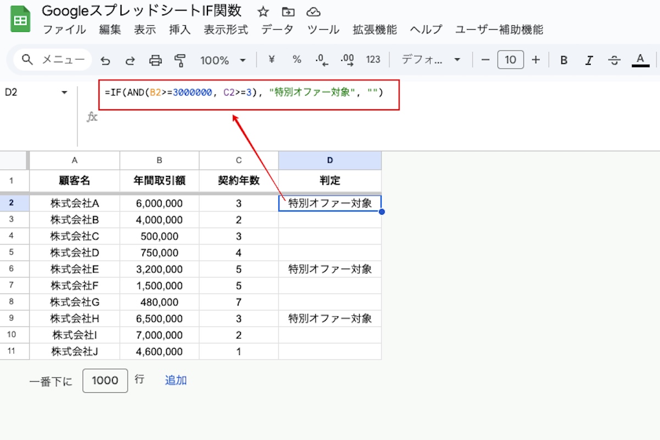This screenshot has height=440, width=660.
Task: Select 特別オファー対象 in row 9
Action: pos(330,319)
